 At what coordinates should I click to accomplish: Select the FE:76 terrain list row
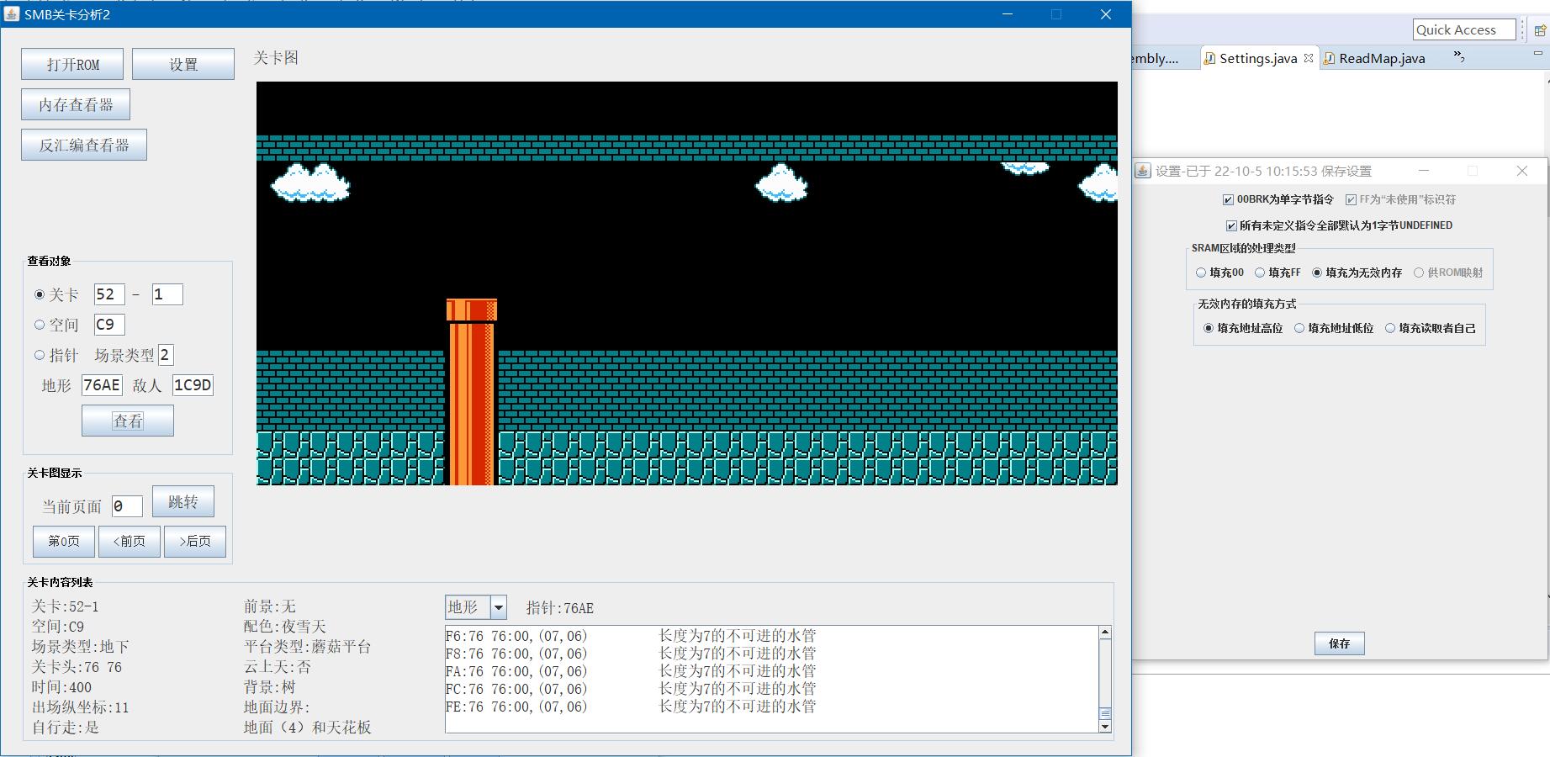click(771, 707)
